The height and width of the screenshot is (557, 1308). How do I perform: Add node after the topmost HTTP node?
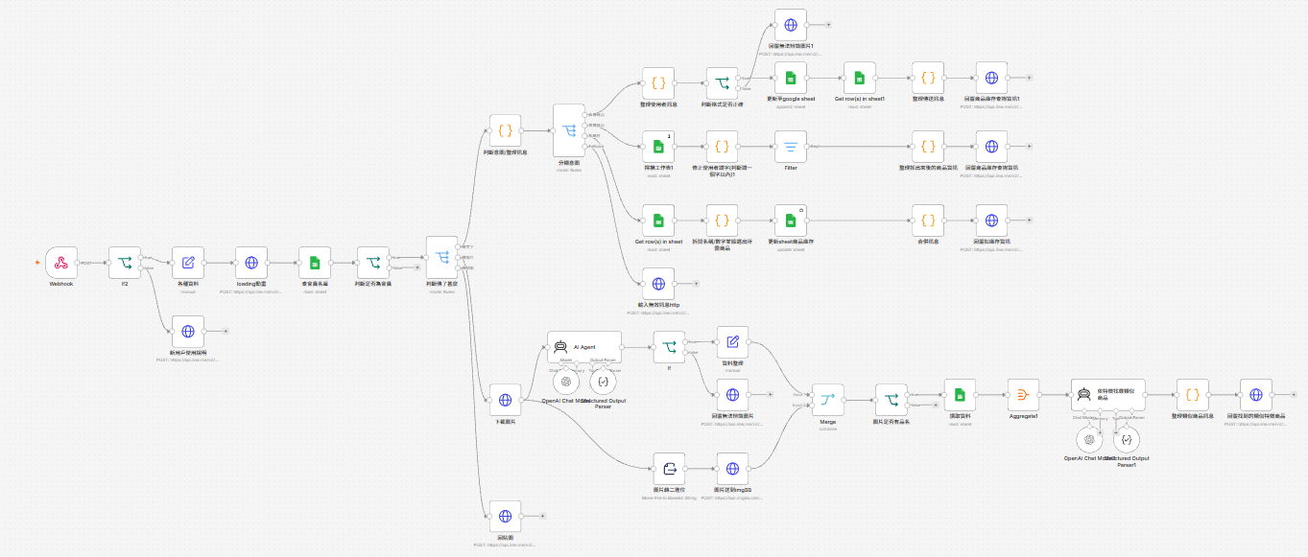(x=827, y=25)
